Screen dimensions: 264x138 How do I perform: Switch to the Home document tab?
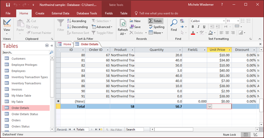pos(65,44)
